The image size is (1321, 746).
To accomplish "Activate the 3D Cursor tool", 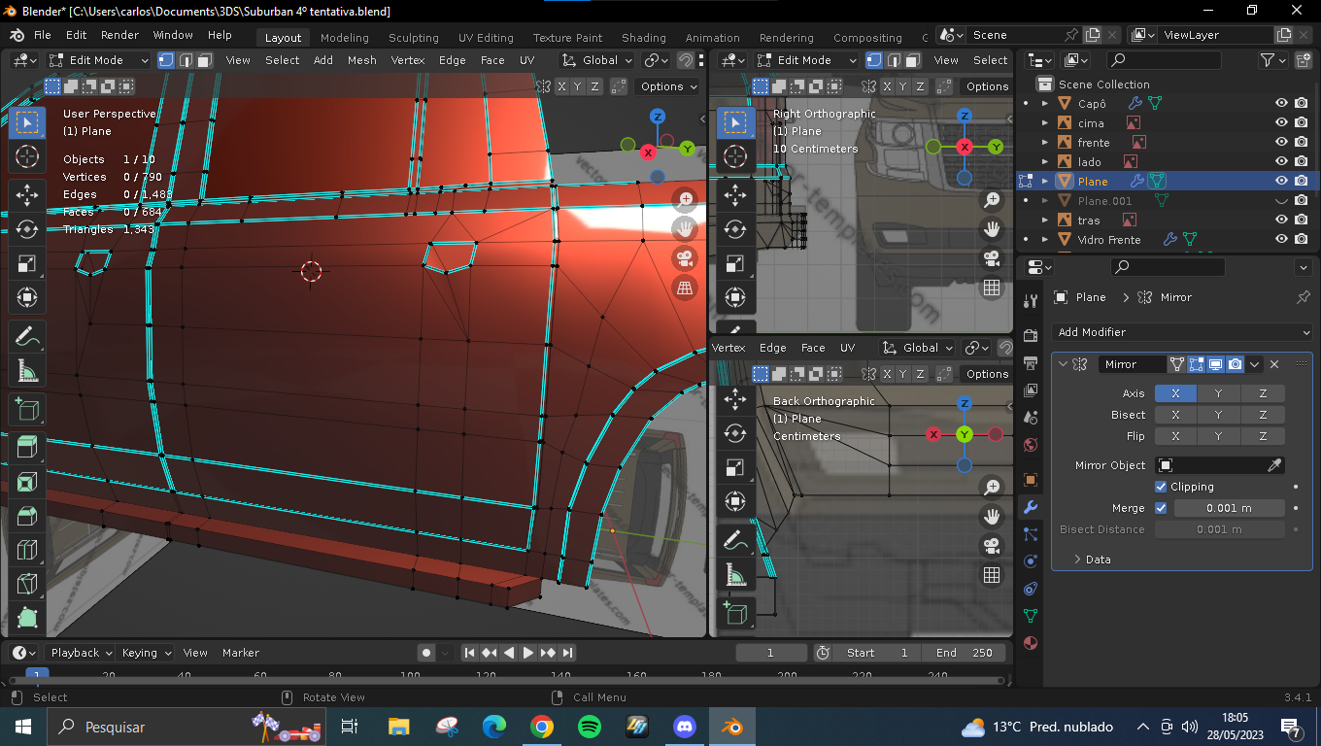I will click(27, 156).
